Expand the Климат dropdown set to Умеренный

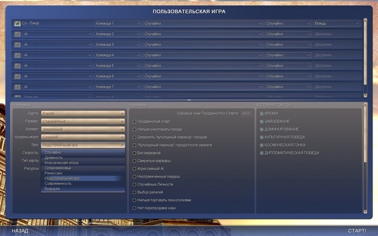[x=83, y=129]
